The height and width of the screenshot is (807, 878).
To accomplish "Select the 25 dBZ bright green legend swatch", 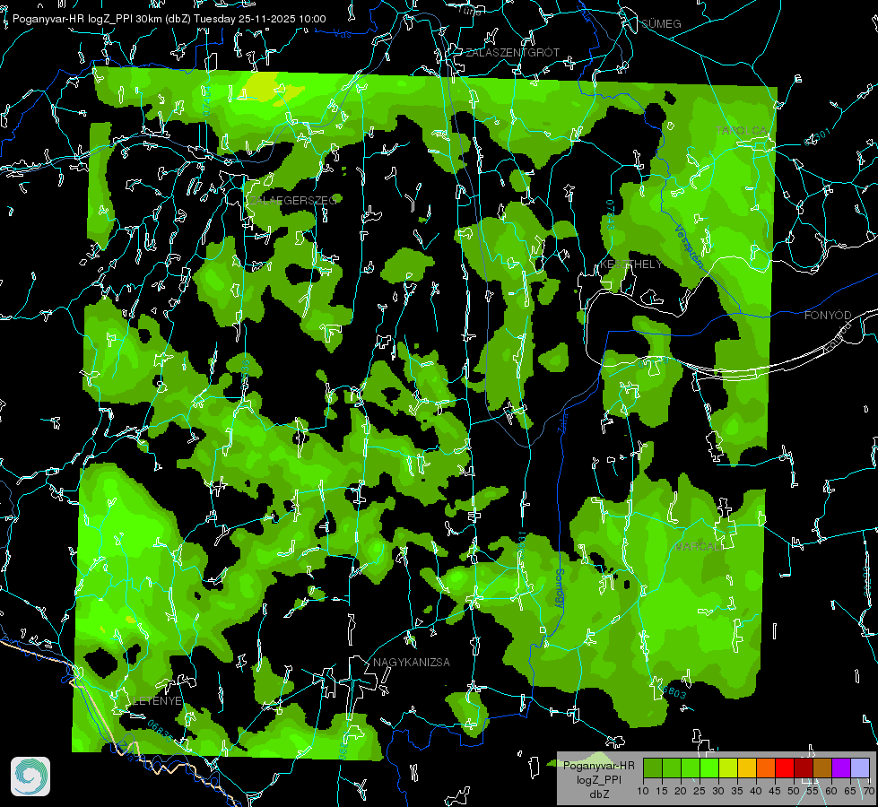I will pos(708,768).
